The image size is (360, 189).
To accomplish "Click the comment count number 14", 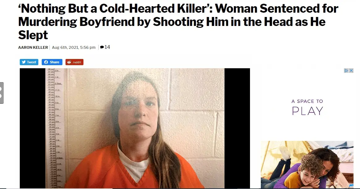I will click(x=107, y=47).
